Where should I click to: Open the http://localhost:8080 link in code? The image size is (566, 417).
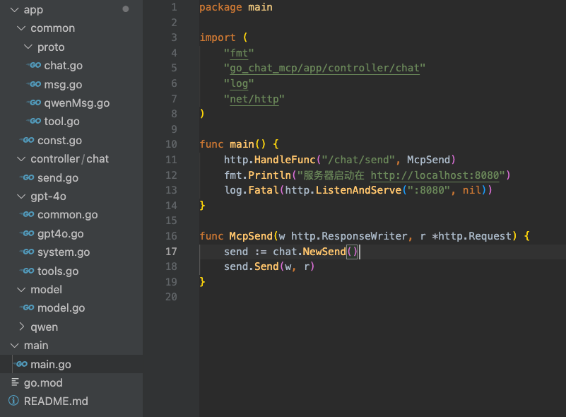click(437, 175)
